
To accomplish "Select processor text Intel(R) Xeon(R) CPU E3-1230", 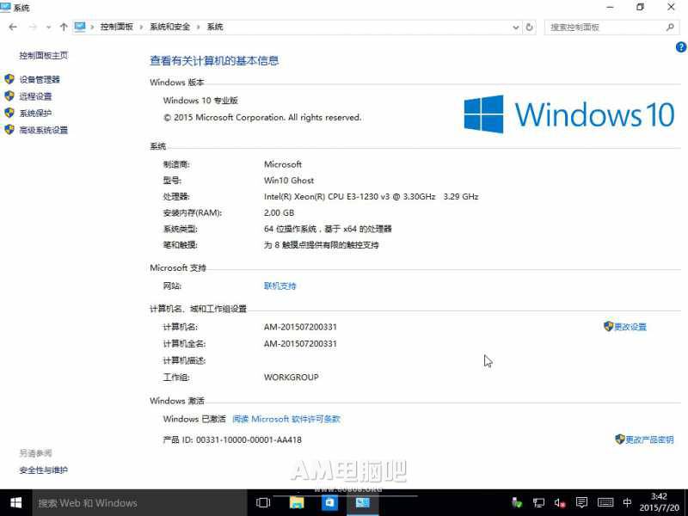I will (321, 197).
